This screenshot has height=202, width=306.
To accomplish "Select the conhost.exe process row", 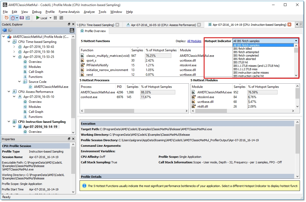I will (134, 97).
